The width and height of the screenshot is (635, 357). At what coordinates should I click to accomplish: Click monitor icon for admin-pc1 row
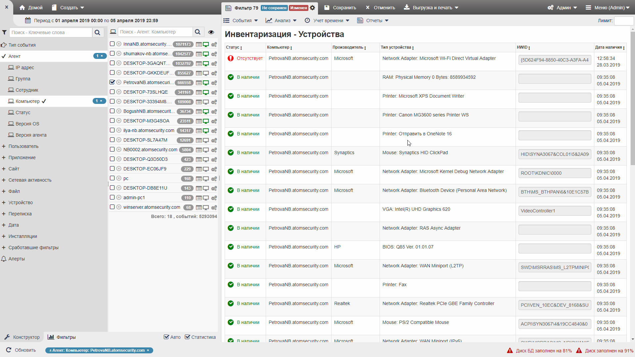(x=206, y=198)
